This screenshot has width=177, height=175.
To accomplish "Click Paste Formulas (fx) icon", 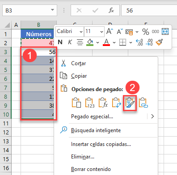I will (103, 103).
